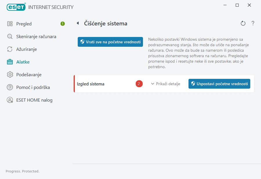Click the red badge showing 2 changes
Viewport: 261px width, 179px height.
click(139, 84)
